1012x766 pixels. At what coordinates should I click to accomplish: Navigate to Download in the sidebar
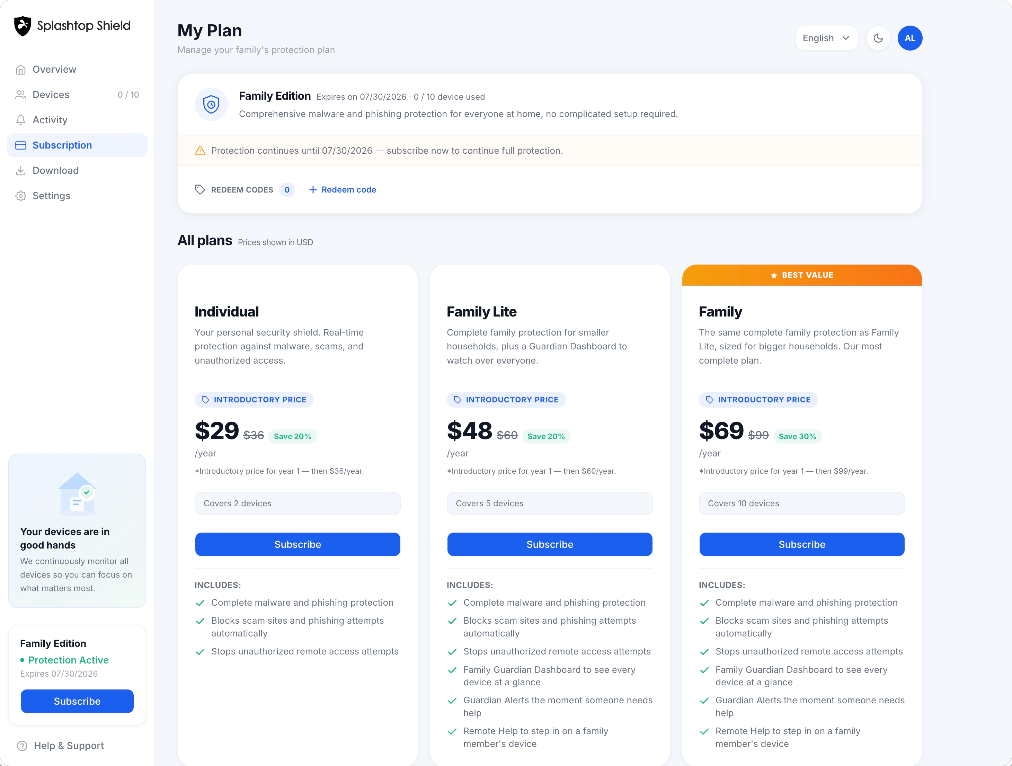(x=77, y=171)
